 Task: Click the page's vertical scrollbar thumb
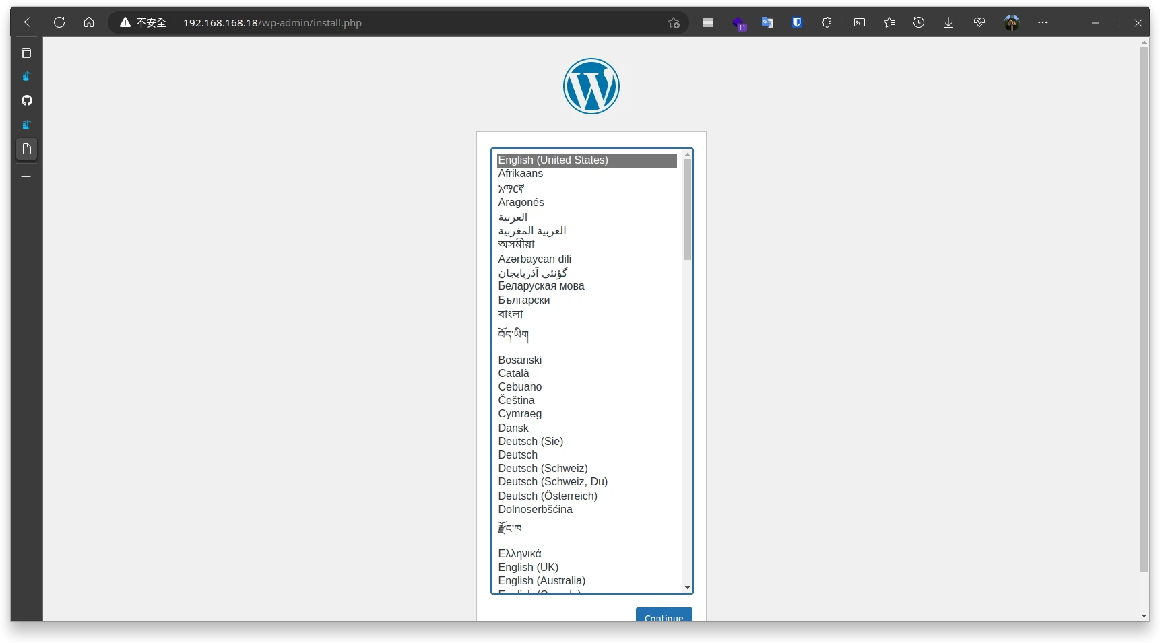point(1144,310)
